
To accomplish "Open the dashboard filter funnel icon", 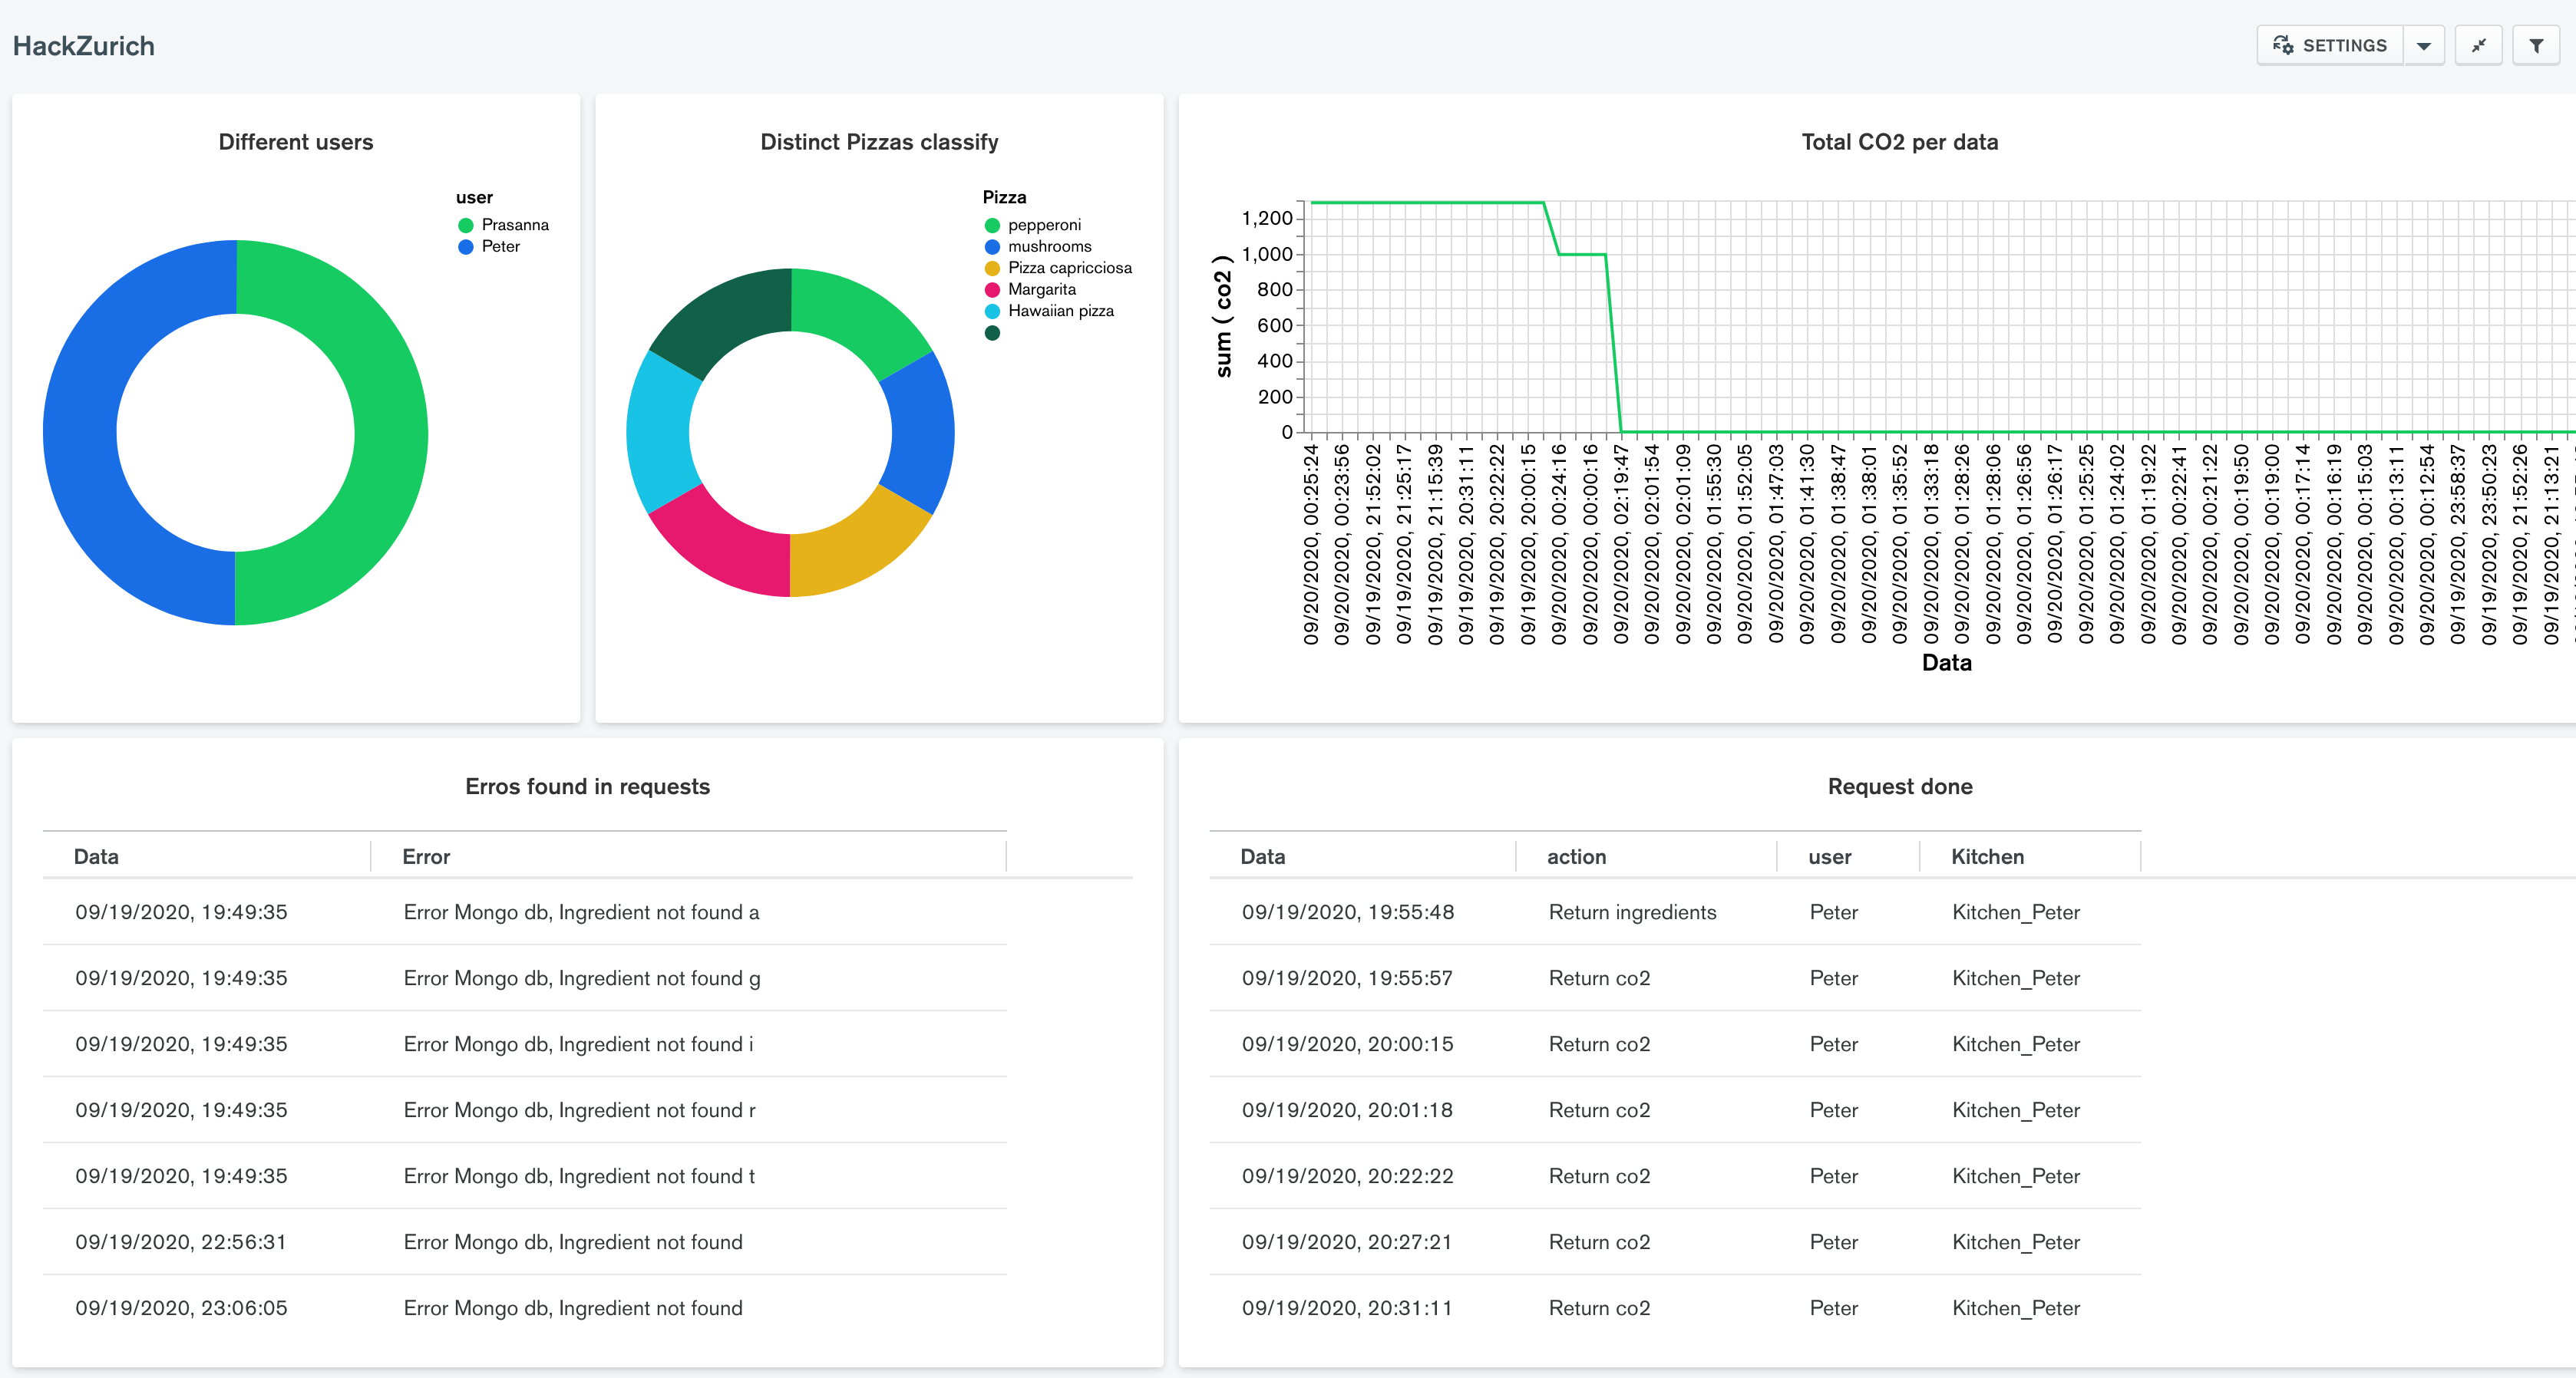I will click(2536, 45).
